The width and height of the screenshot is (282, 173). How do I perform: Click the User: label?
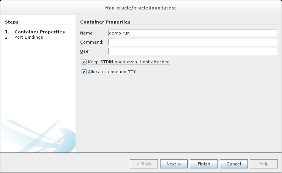pos(86,51)
